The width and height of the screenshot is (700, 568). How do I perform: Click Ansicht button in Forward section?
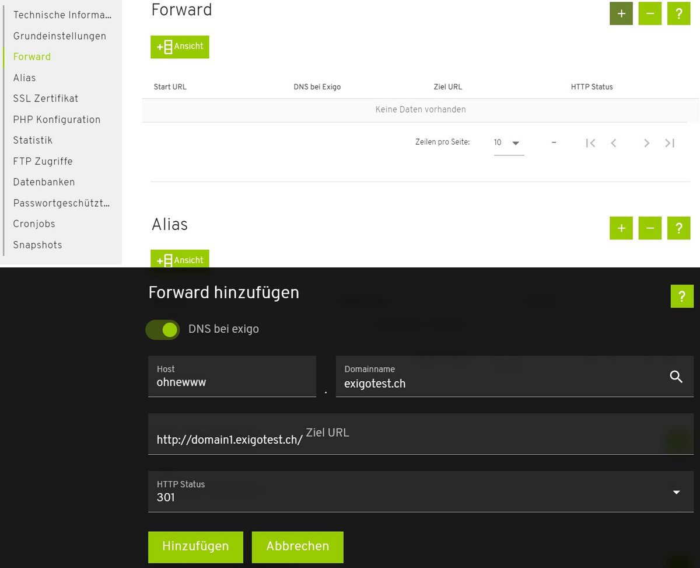click(180, 47)
